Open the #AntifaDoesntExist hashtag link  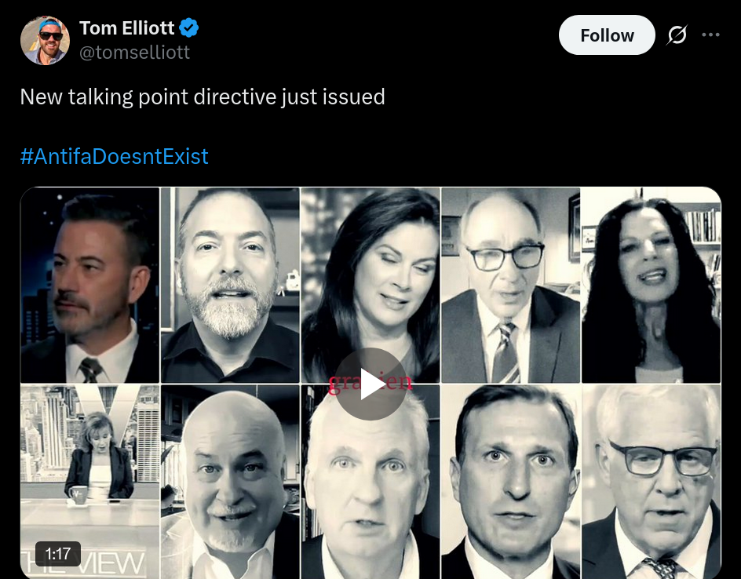tap(114, 156)
